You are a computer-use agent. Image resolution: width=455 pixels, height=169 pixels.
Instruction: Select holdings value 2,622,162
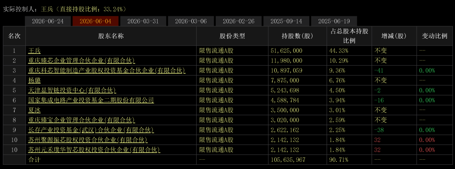pyautogui.click(x=285, y=130)
